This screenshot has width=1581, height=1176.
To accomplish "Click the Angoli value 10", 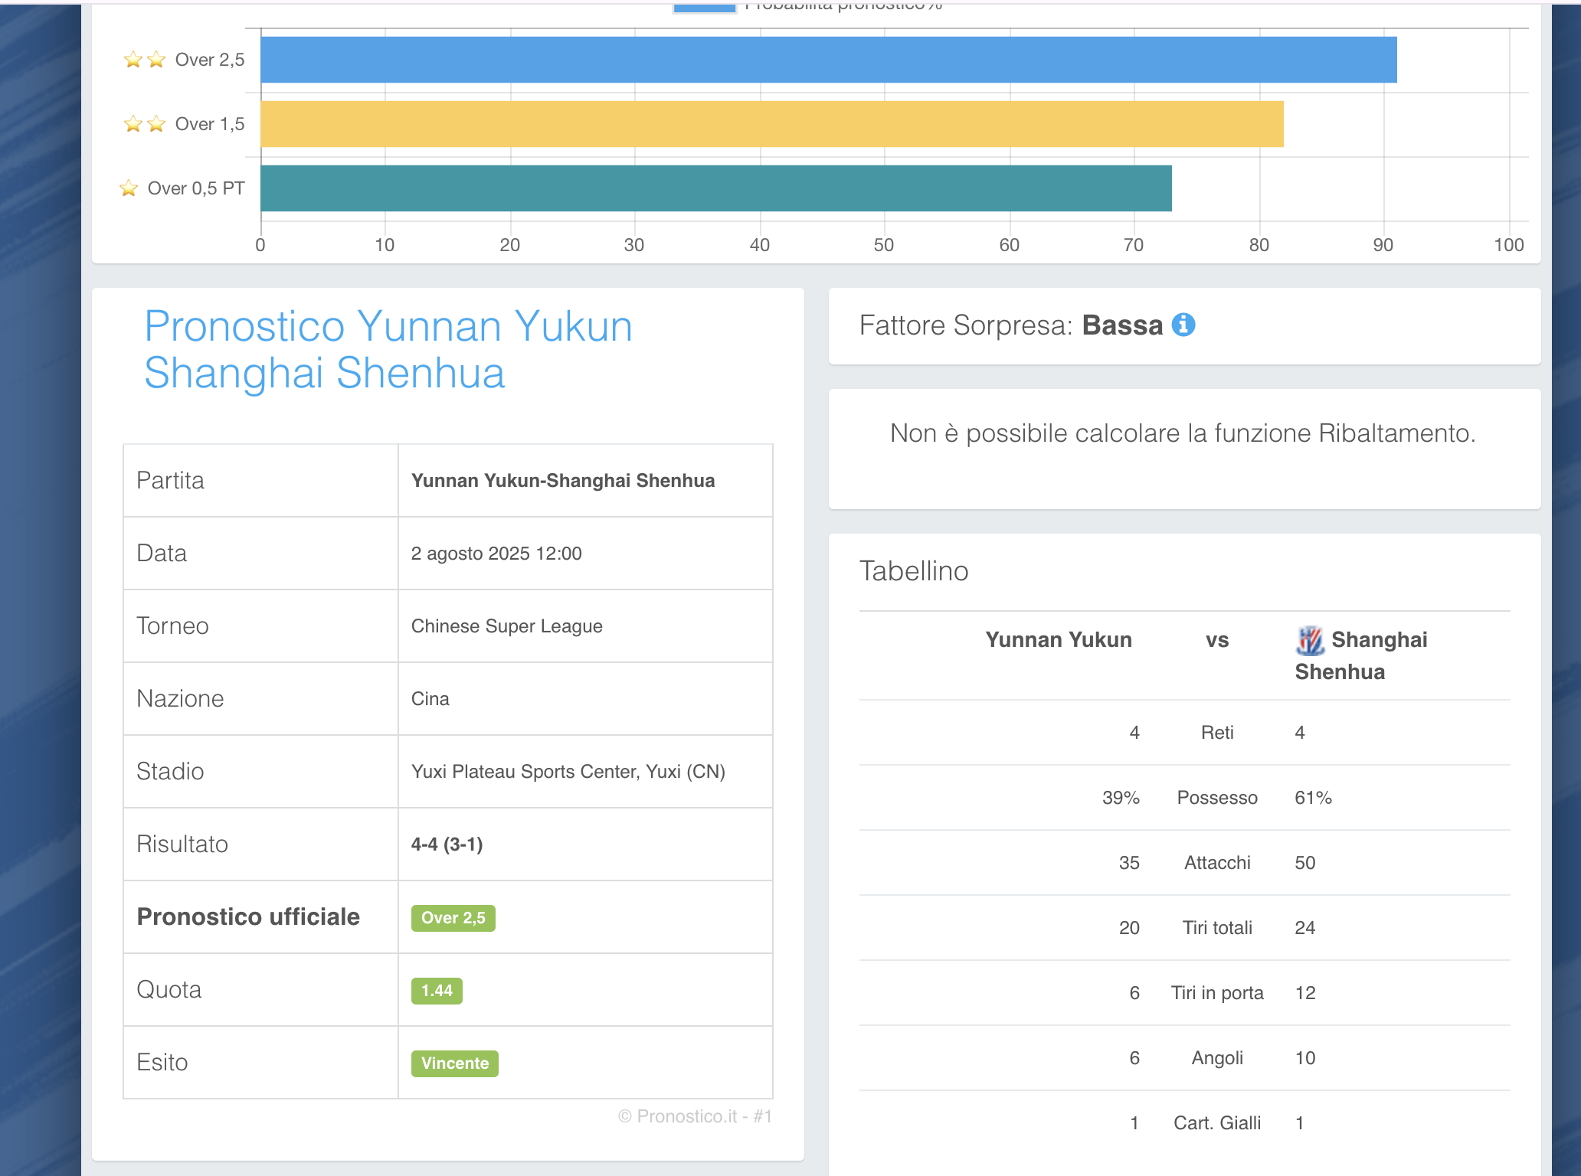I will coord(1305,1058).
